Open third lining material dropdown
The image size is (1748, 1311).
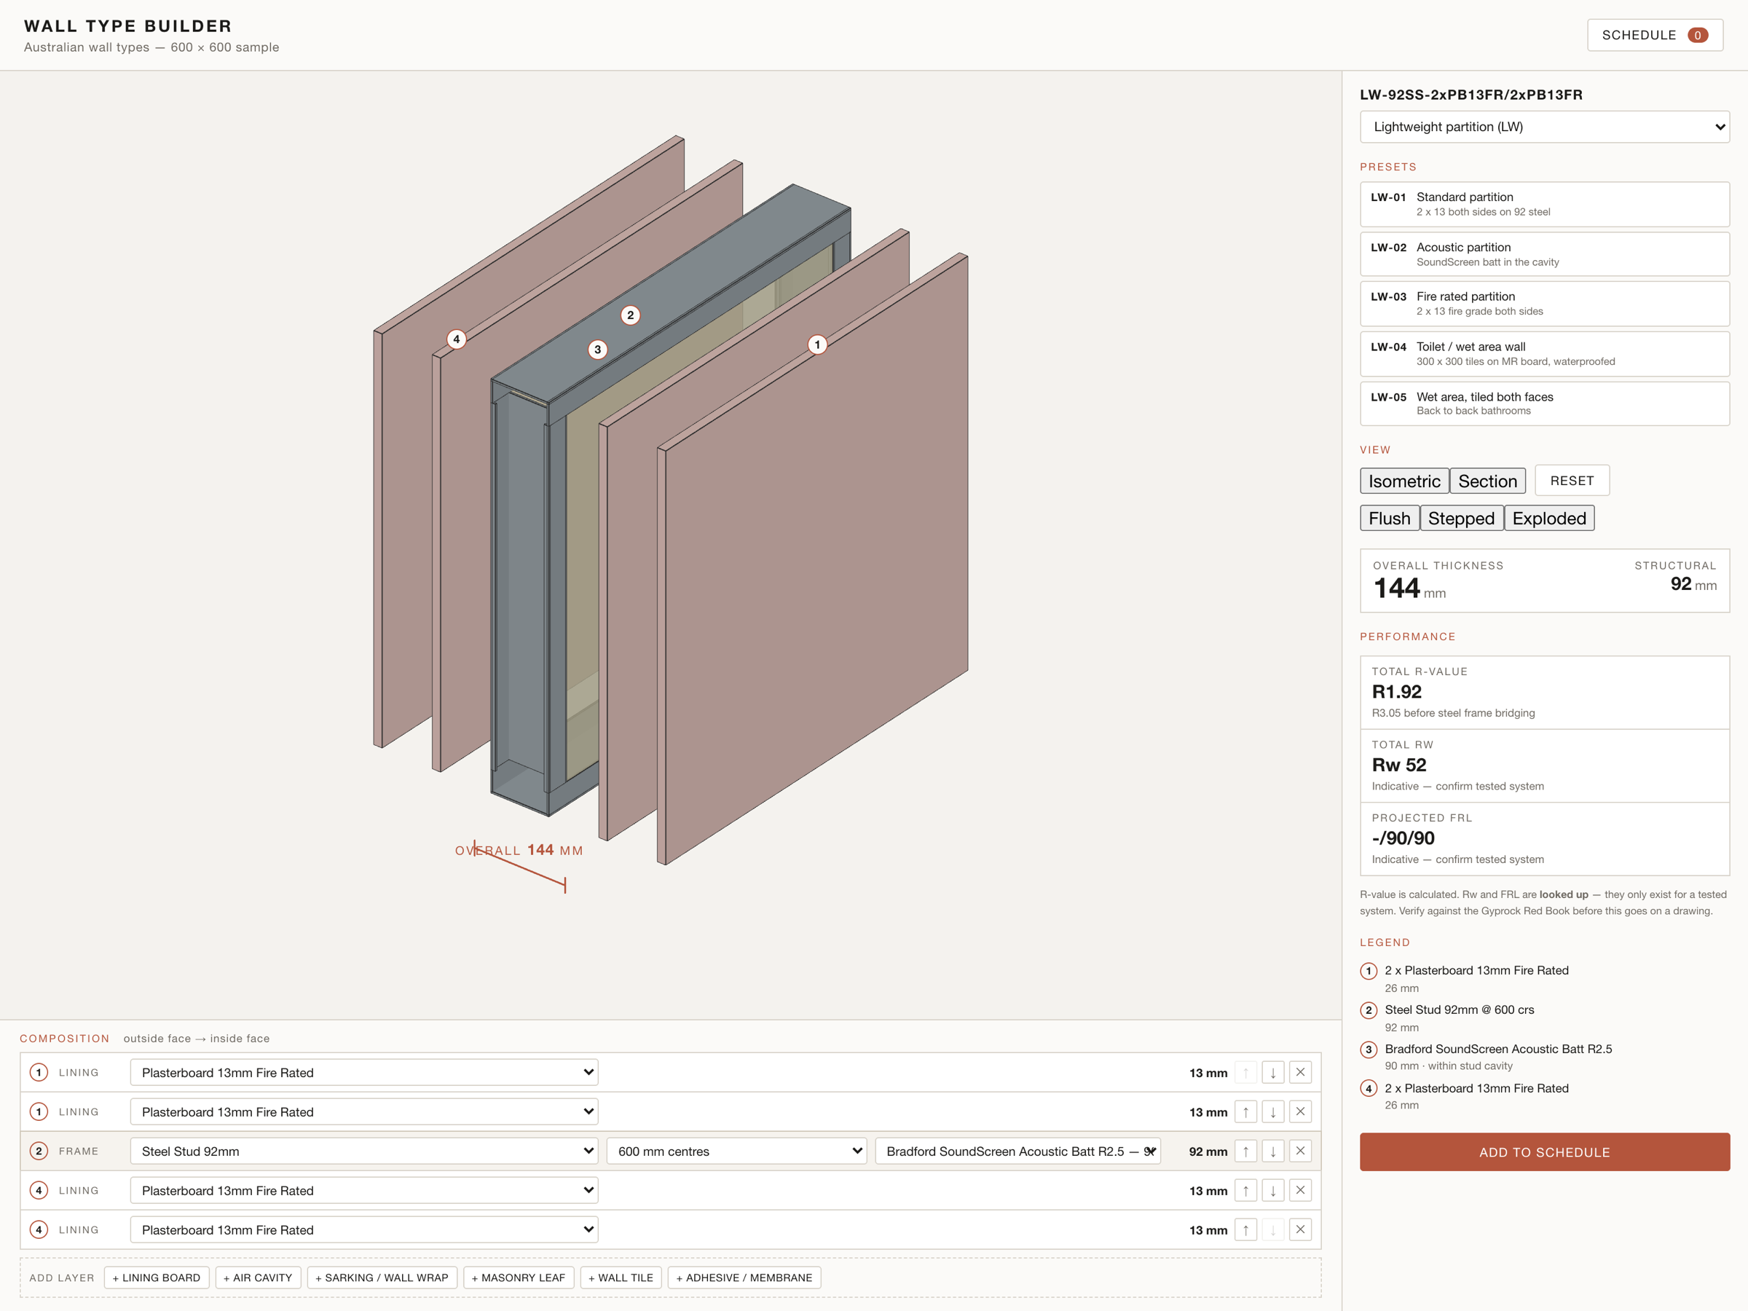tap(364, 1190)
